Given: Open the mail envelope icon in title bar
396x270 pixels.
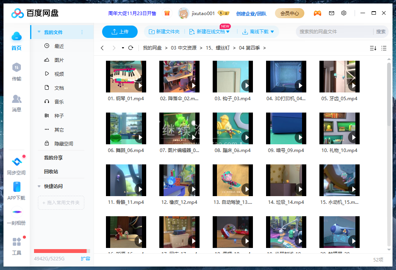Looking at the screenshot, I should 331,13.
